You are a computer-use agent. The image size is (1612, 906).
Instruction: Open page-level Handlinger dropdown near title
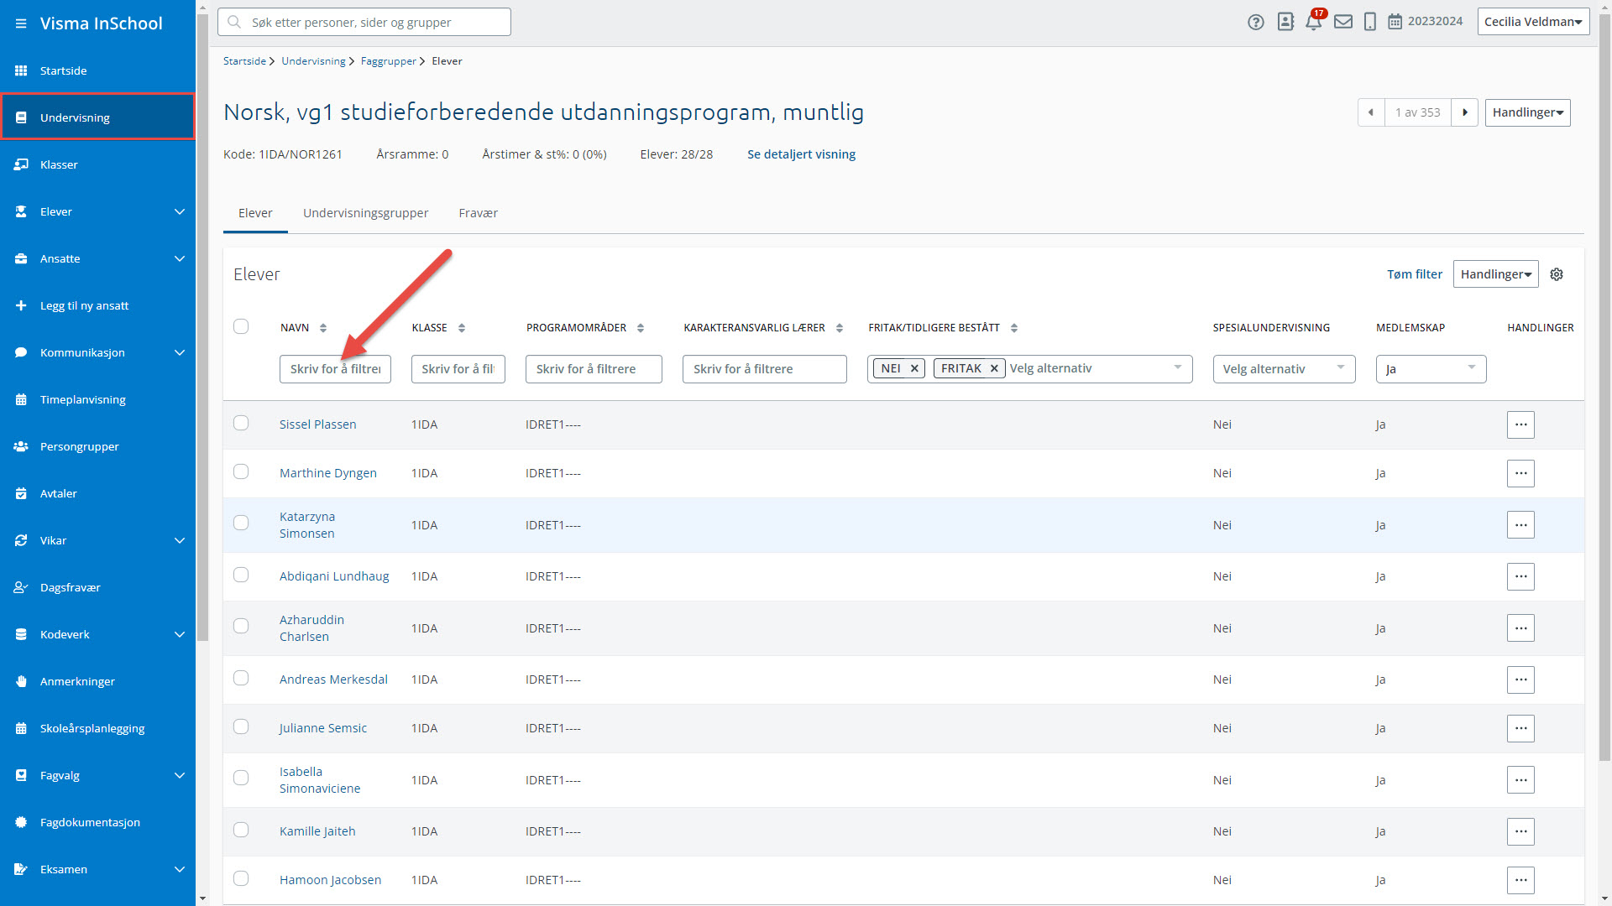(x=1527, y=112)
